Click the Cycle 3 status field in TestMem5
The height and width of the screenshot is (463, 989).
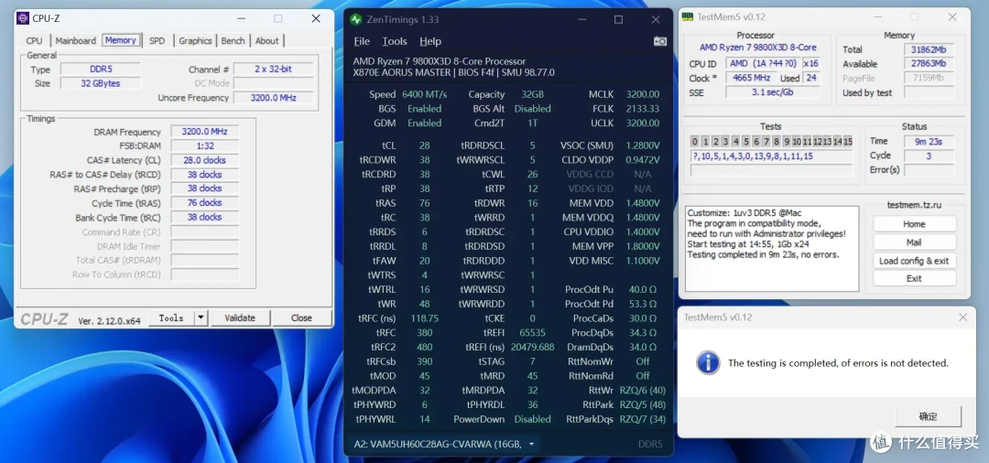(929, 156)
